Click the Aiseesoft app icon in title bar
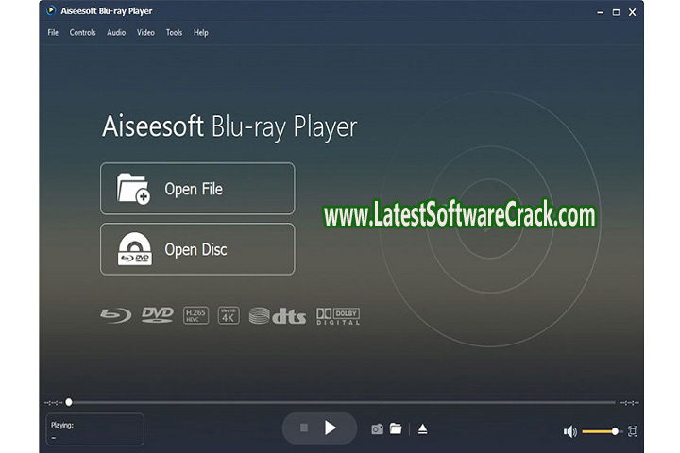Viewport: 680px width, 453px height. point(52,11)
